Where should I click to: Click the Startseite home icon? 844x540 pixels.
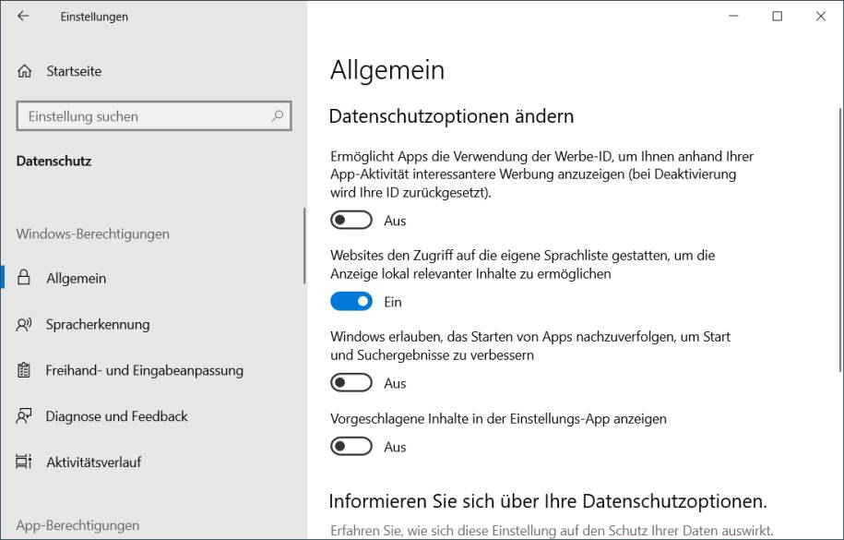pos(25,71)
